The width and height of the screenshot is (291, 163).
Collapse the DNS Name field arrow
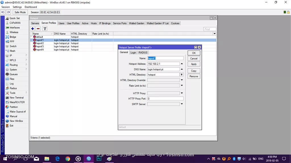(x=182, y=69)
